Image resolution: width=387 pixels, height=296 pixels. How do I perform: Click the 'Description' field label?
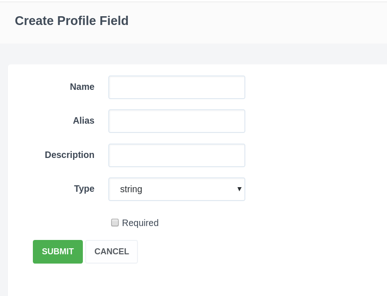69,155
